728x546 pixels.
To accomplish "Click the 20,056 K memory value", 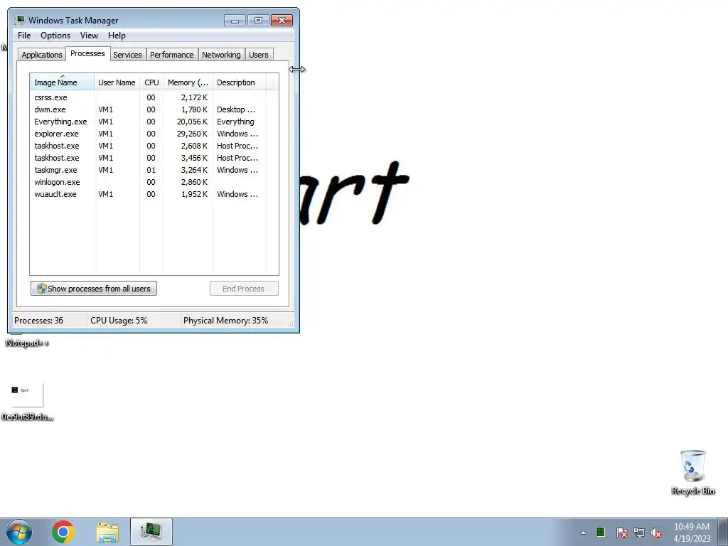I will tap(192, 122).
